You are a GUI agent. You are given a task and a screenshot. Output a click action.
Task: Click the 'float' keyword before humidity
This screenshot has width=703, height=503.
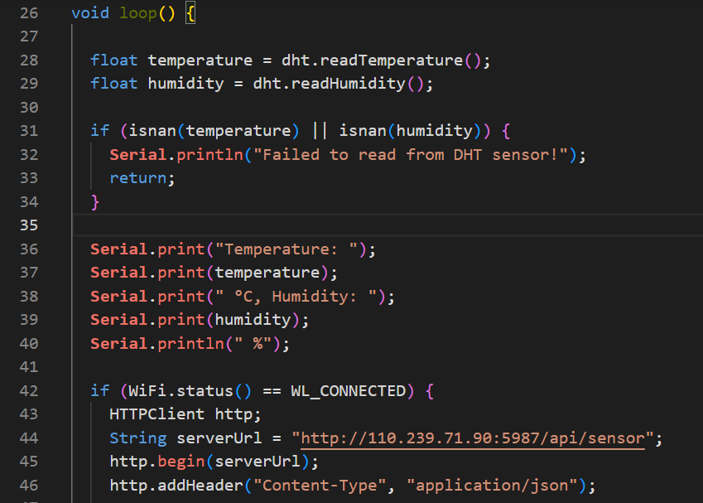click(x=114, y=84)
